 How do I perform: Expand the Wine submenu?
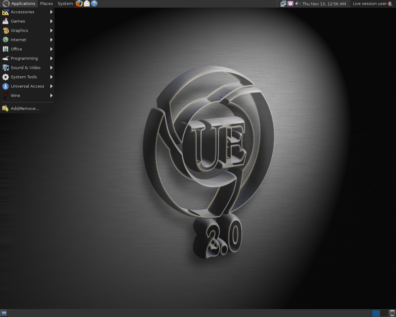[27, 95]
